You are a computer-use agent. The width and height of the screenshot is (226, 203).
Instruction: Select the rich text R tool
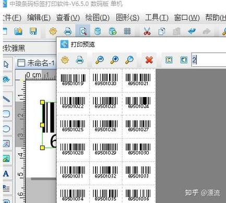[6, 188]
